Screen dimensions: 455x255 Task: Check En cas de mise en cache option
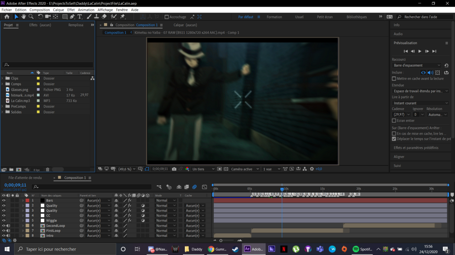394,134
